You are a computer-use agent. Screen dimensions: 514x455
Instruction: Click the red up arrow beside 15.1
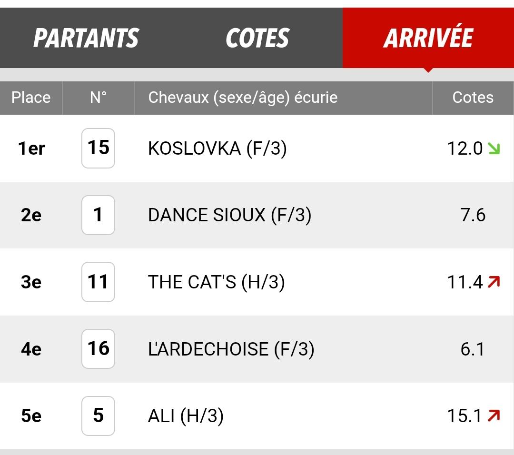coord(494,415)
